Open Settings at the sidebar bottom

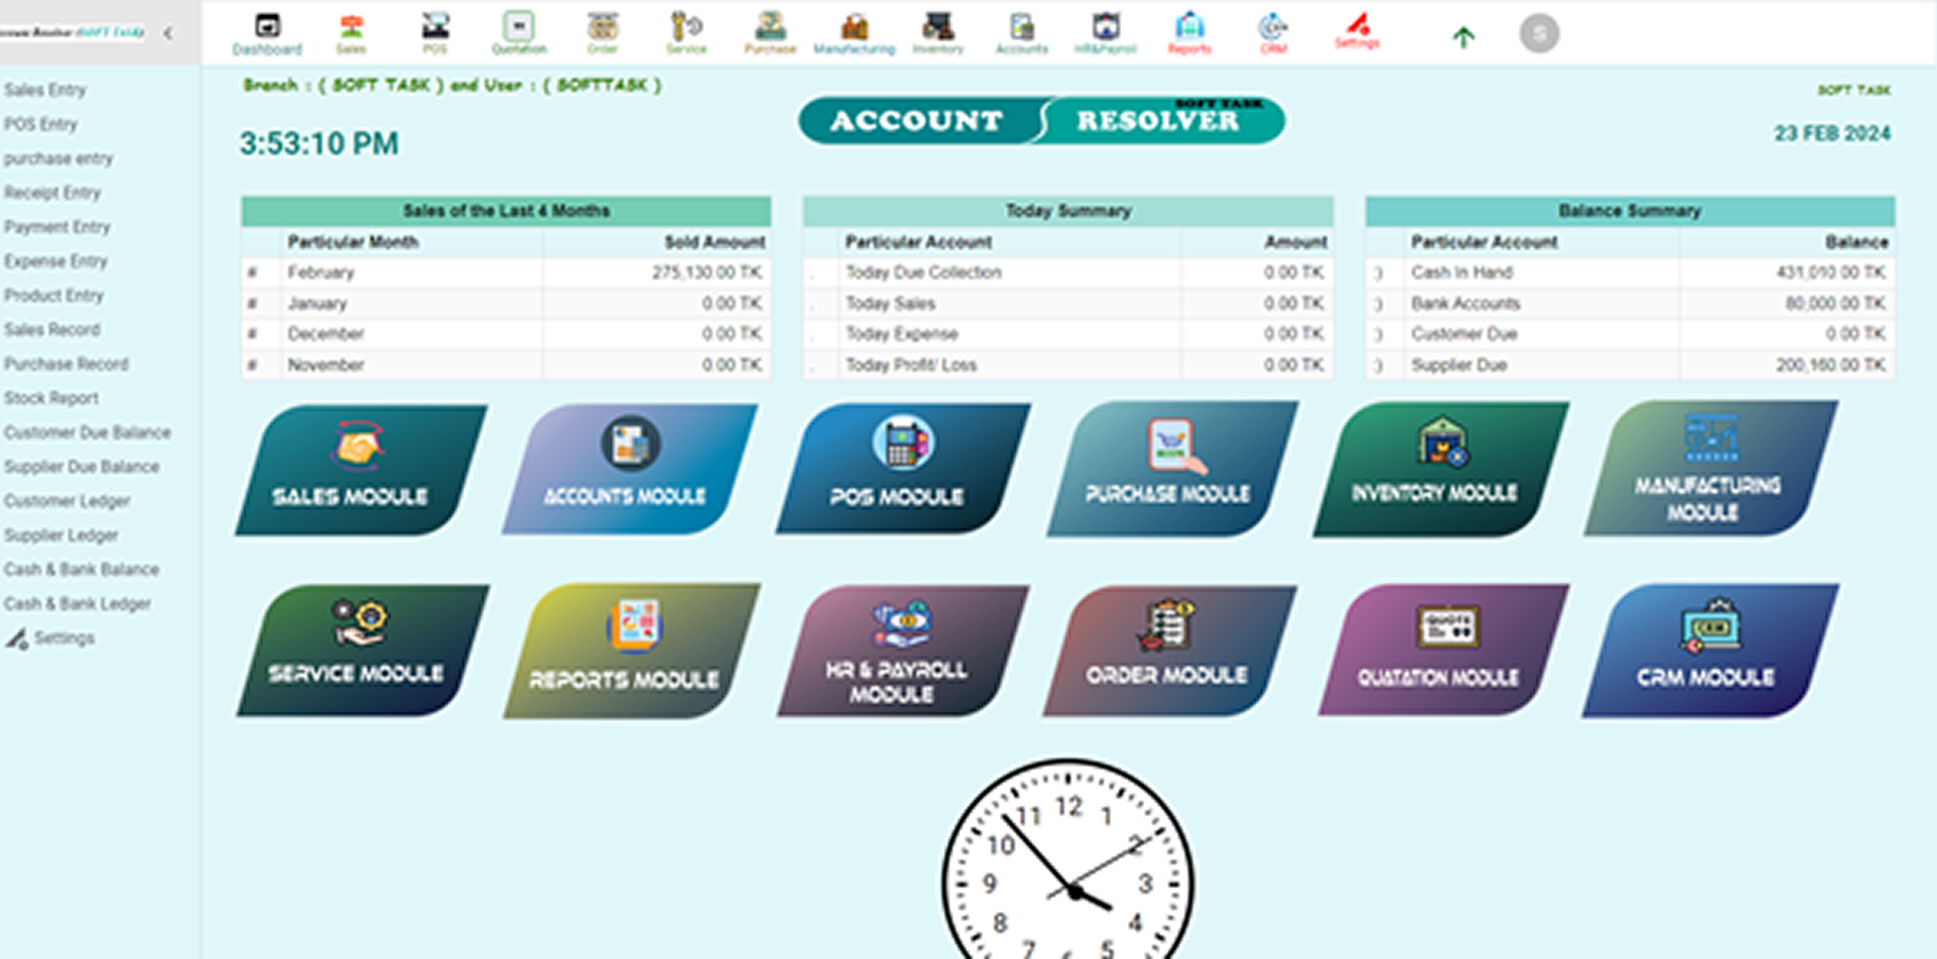[63, 638]
